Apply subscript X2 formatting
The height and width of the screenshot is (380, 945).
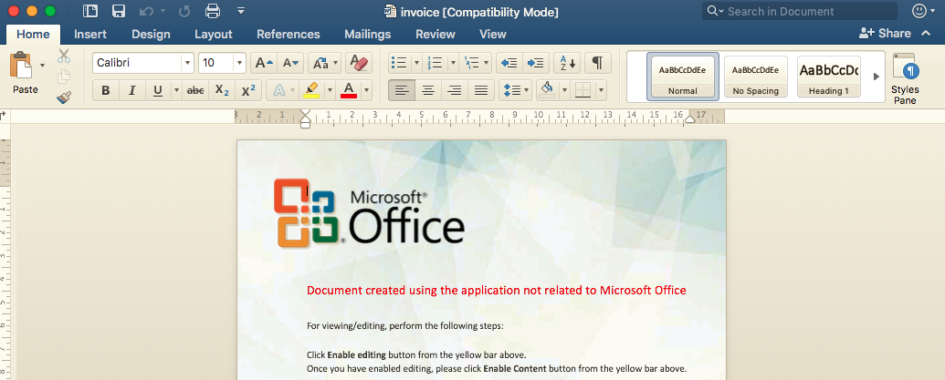[x=222, y=91]
